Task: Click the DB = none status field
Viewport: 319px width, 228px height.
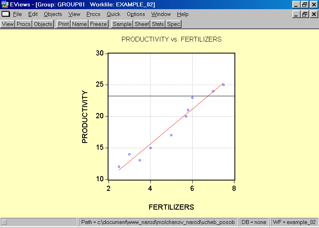Action: [254, 222]
